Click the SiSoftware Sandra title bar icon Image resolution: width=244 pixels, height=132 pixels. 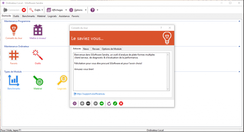[3, 3]
